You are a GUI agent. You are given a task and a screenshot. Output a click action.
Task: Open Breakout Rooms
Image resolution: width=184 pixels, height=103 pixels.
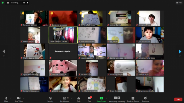pyautogui.click(x=133, y=99)
